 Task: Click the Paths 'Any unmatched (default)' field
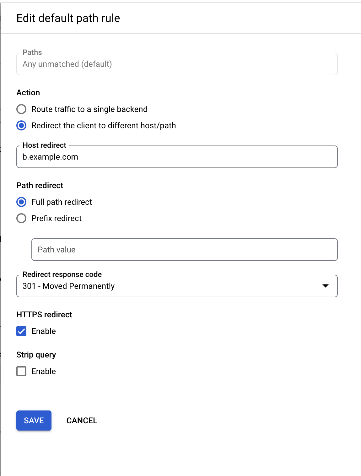tap(177, 64)
